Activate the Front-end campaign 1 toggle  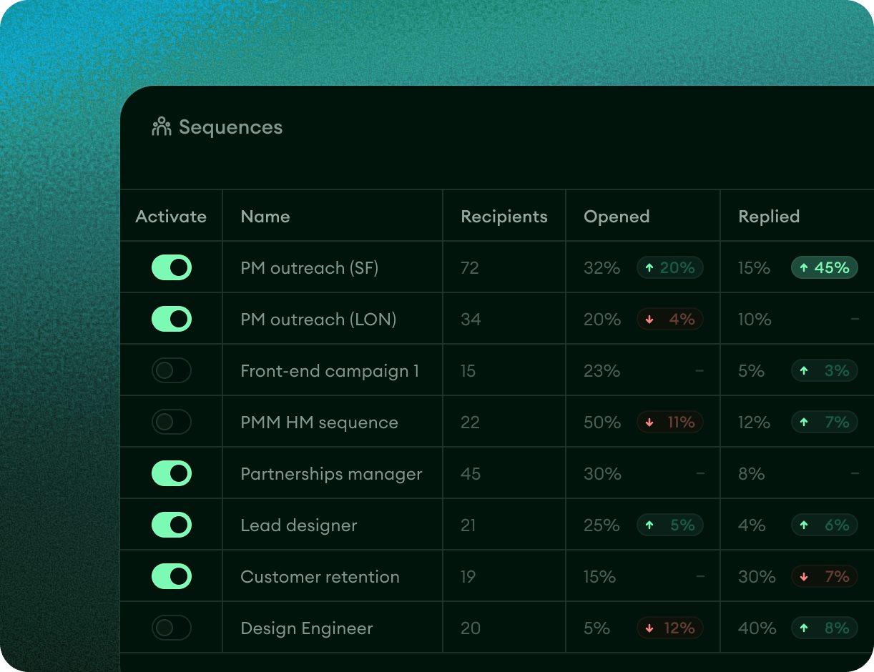(172, 370)
